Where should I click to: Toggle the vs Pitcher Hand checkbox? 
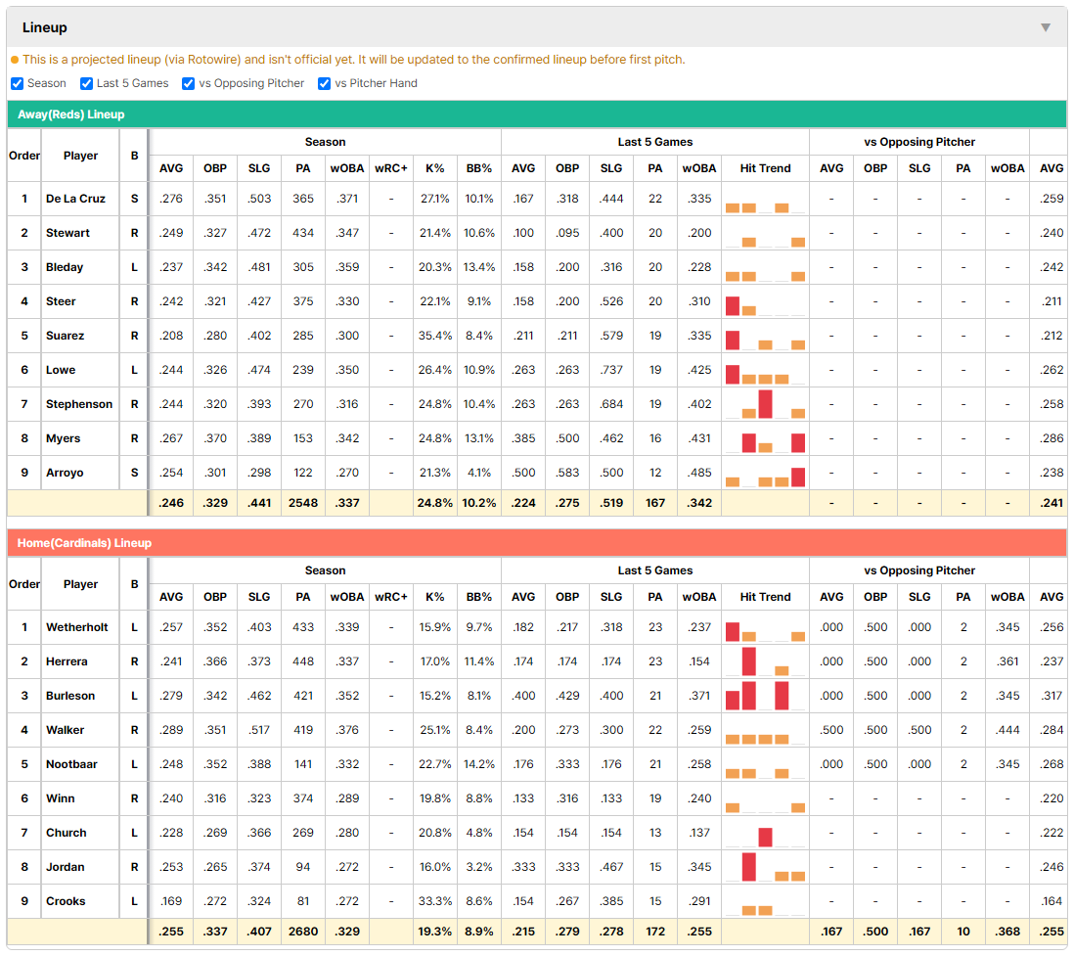324,83
